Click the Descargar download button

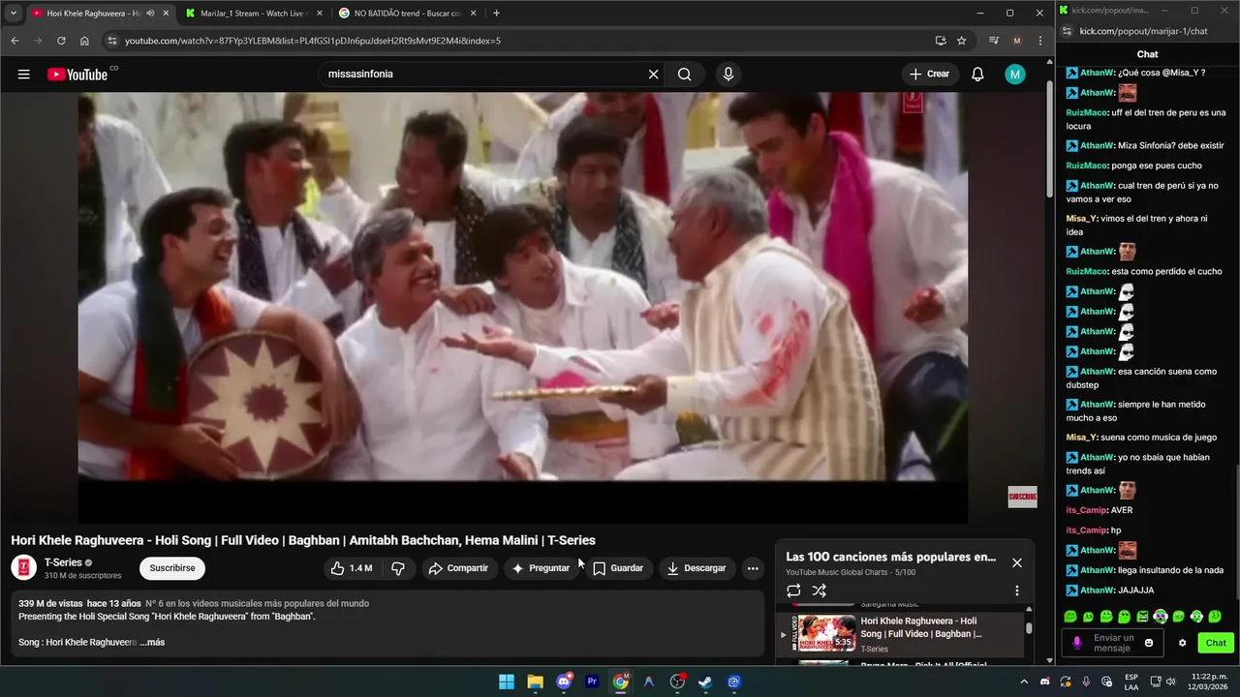pyautogui.click(x=696, y=568)
